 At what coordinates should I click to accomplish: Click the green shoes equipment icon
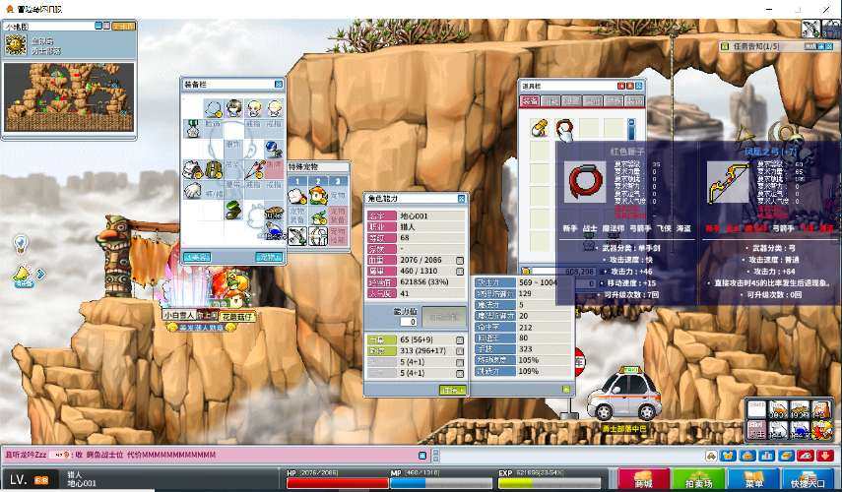(x=233, y=210)
